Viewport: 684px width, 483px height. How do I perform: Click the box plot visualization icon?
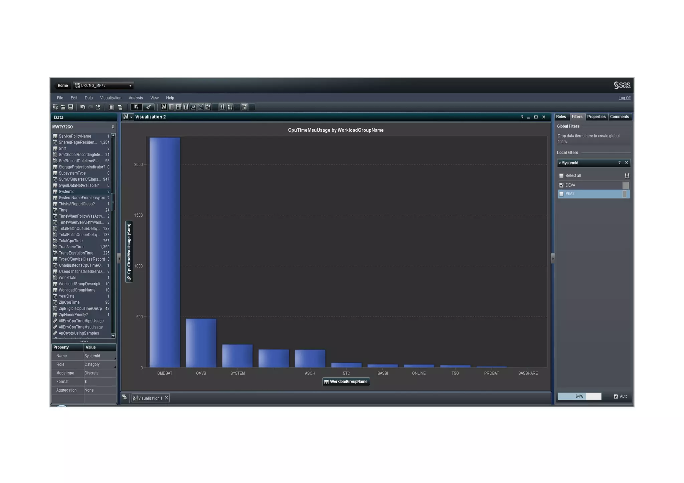point(222,107)
